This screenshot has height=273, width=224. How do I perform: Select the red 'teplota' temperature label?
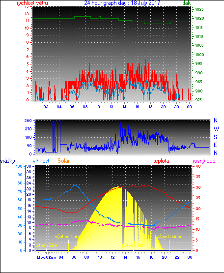[161, 161]
